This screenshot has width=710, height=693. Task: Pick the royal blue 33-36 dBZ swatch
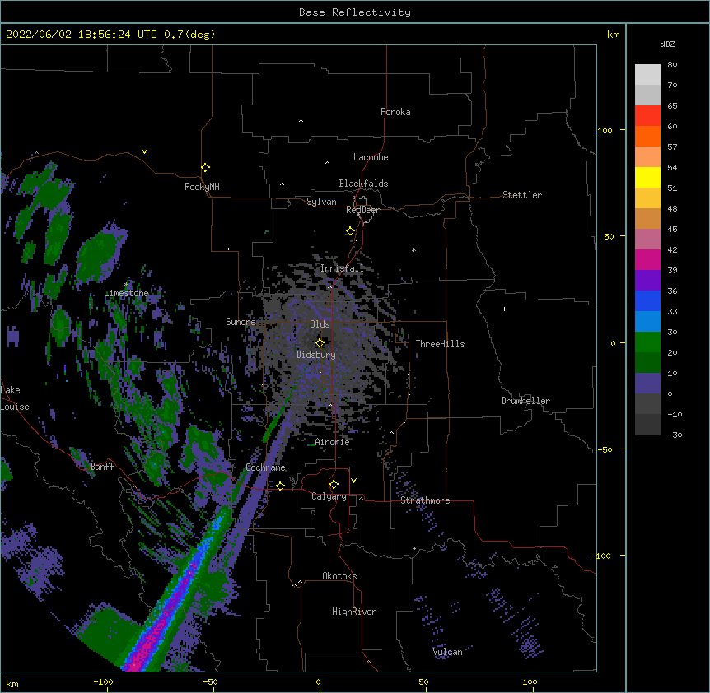coord(647,300)
